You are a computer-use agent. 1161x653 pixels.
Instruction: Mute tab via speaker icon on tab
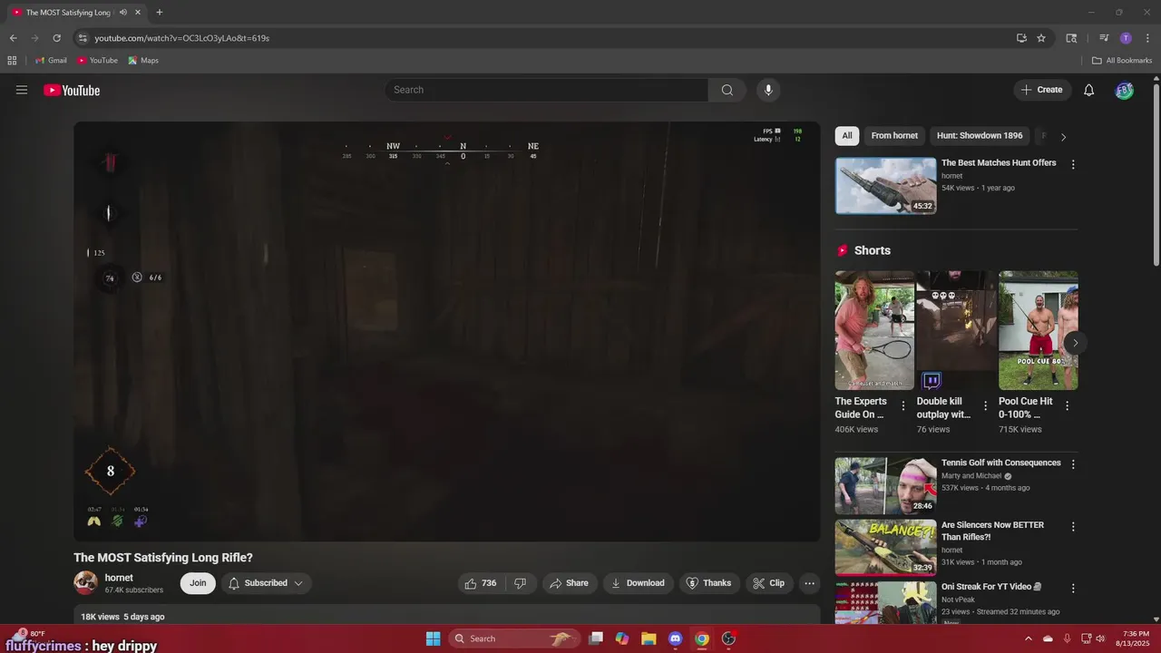click(x=123, y=13)
